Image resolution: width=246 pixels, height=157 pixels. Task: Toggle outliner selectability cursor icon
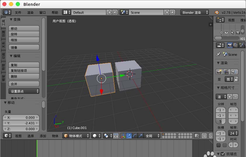(232, 33)
